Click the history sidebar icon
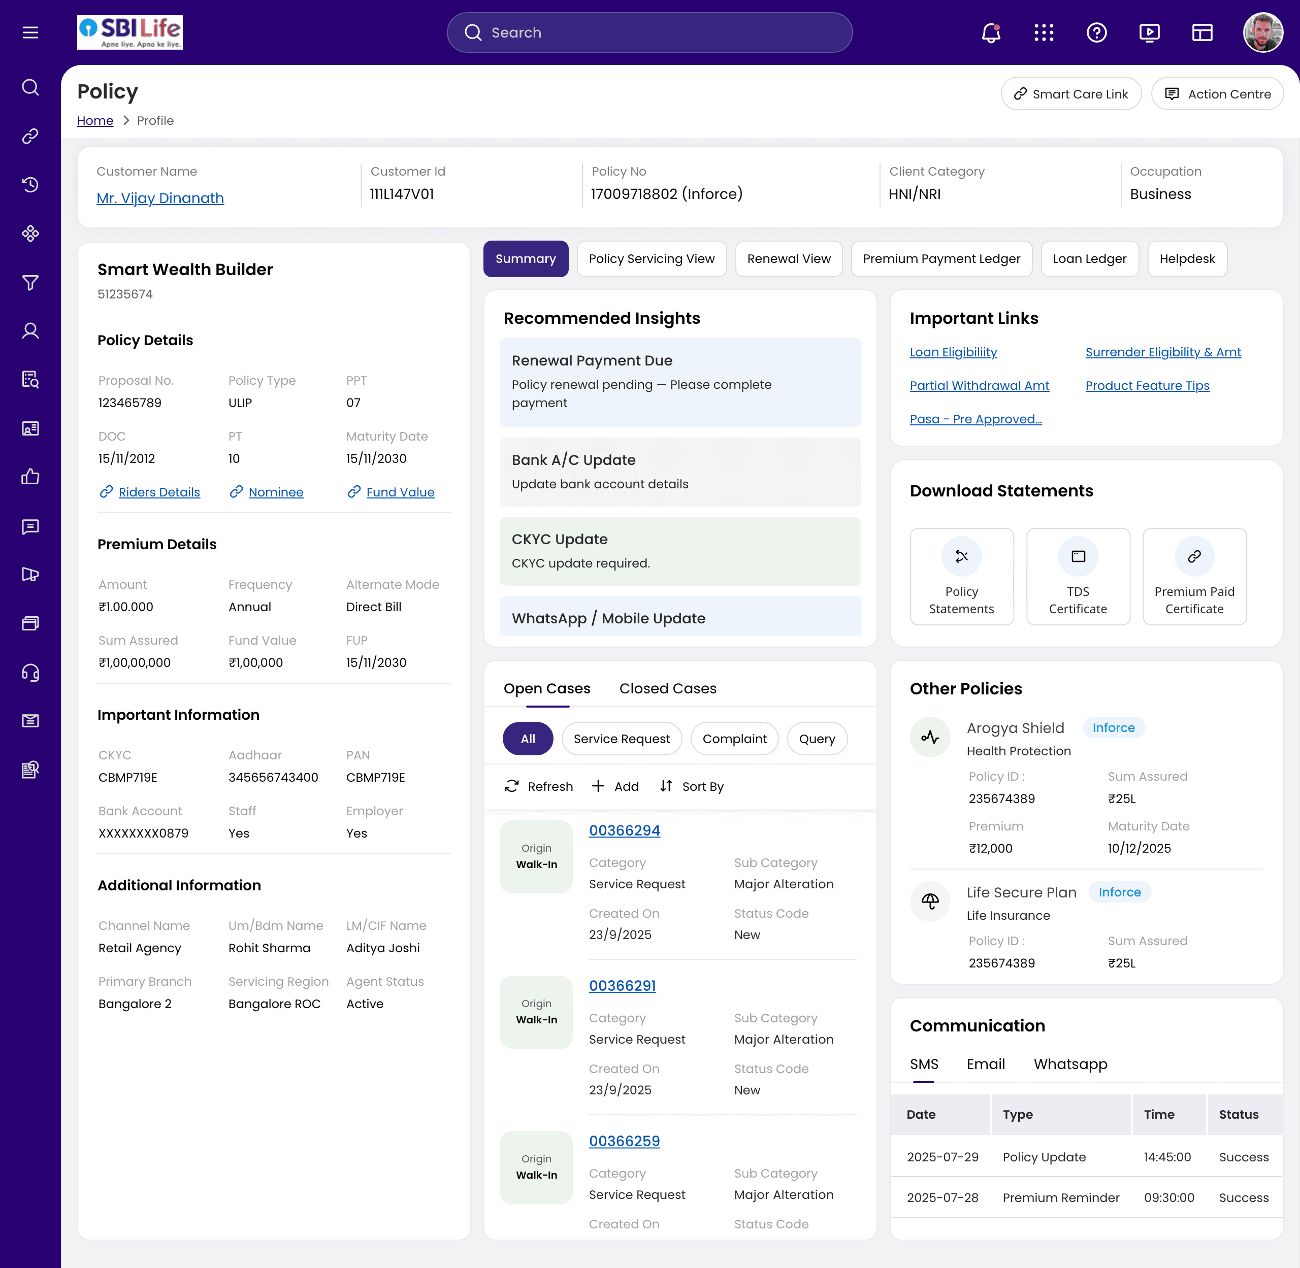The height and width of the screenshot is (1268, 1300). click(x=30, y=185)
